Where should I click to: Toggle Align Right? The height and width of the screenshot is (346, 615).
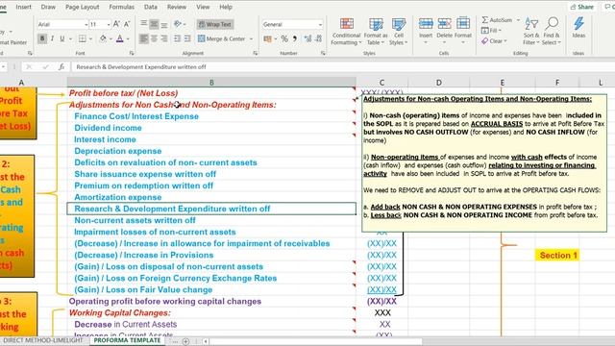164,38
